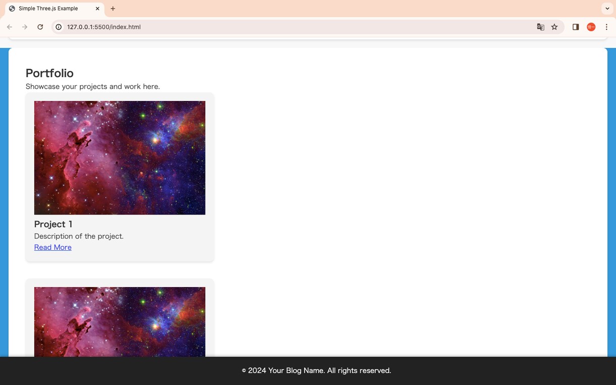Click the Project 1 heading
The image size is (616, 385).
pos(54,224)
